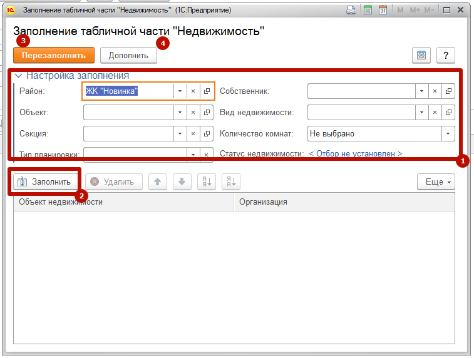Image resolution: width=474 pixels, height=358 pixels.
Task: Sort list descending icon
Action: [230, 182]
